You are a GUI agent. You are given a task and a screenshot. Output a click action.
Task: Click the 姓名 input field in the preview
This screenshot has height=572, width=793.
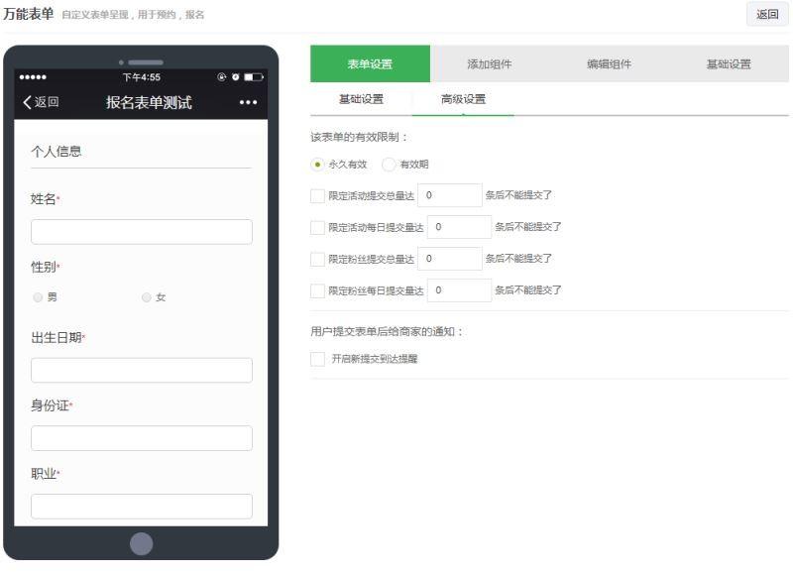pyautogui.click(x=141, y=231)
